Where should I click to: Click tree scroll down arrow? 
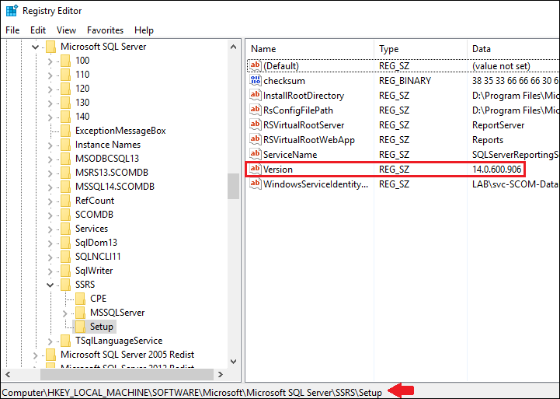[x=234, y=362]
